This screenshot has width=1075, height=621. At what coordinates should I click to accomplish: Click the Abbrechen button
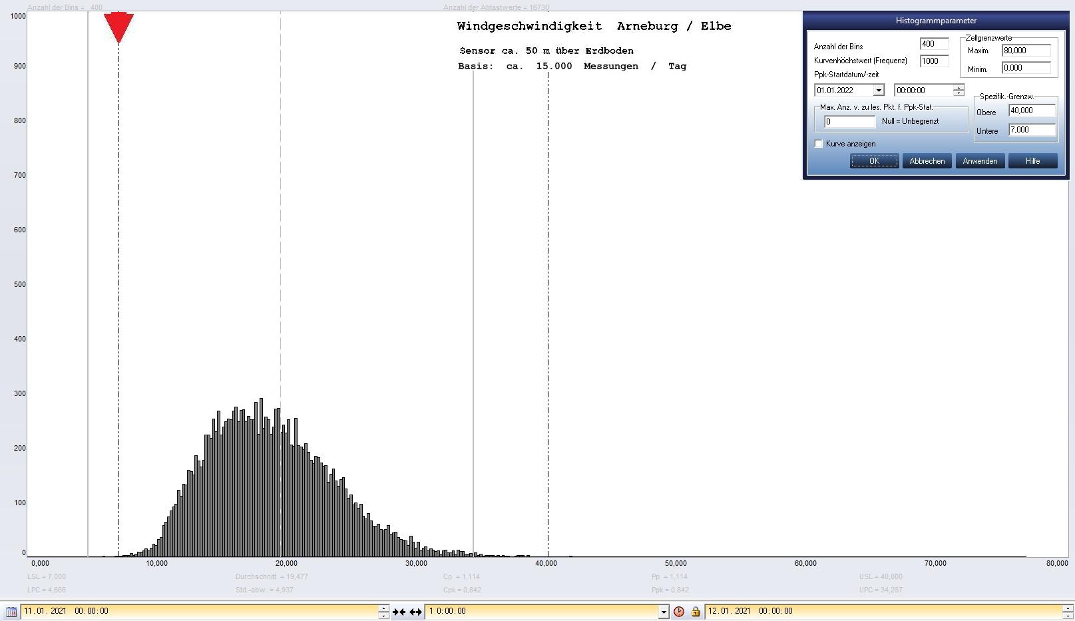(x=927, y=161)
